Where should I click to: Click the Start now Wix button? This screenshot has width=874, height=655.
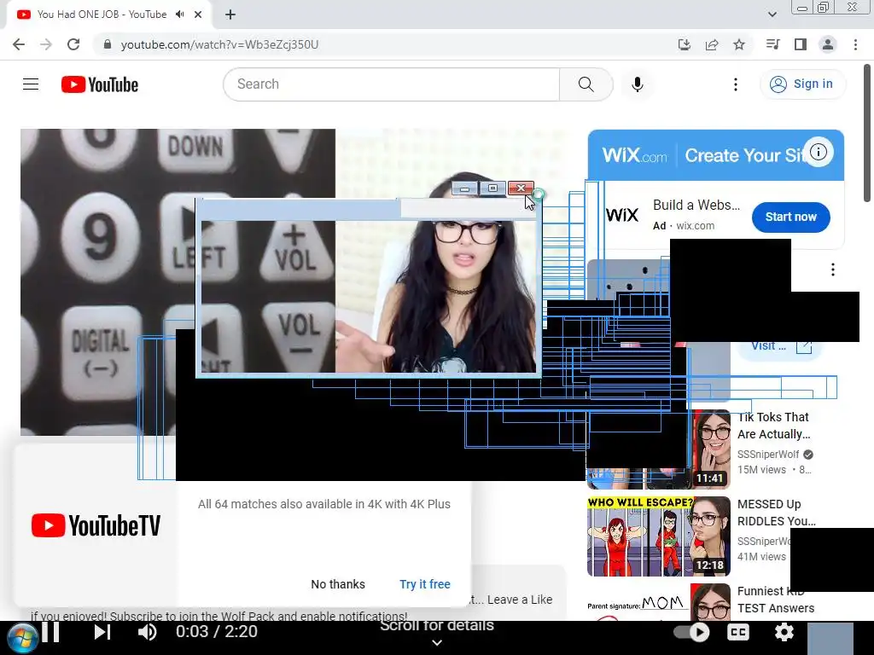point(790,217)
